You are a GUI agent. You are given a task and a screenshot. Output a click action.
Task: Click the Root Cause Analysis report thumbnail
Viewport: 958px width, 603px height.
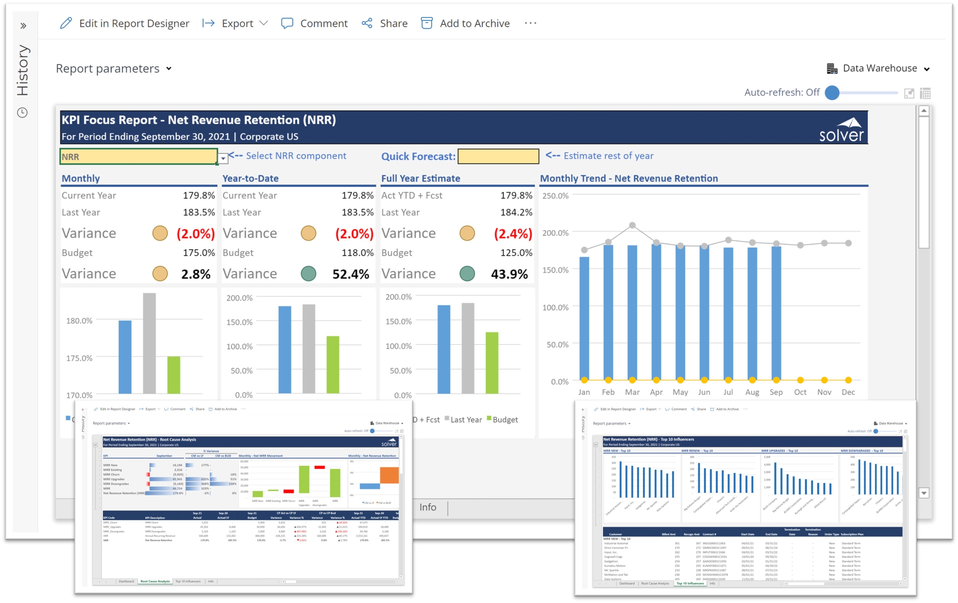tap(244, 497)
